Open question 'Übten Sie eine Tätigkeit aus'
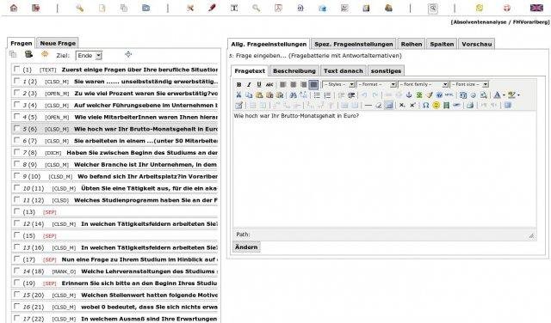This screenshot has height=323, width=551. pyautogui.click(x=149, y=188)
